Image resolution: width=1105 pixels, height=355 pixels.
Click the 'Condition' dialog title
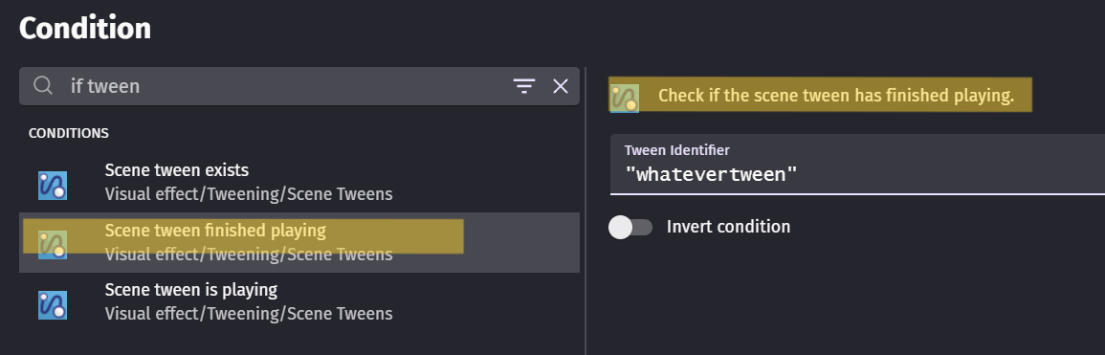[85, 28]
